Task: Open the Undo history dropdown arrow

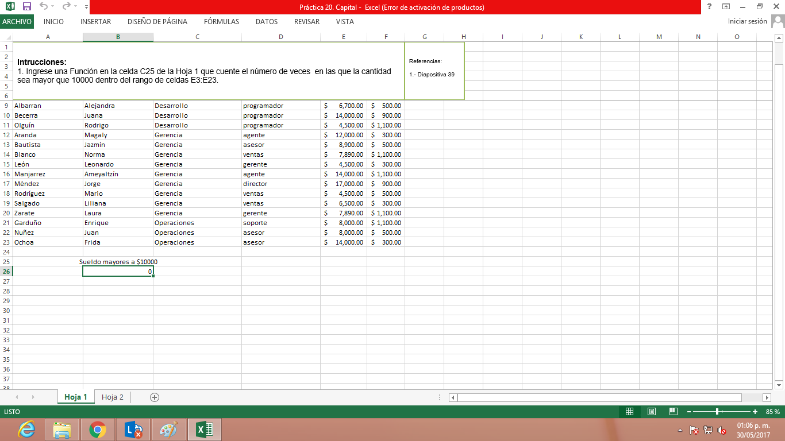Action: (x=53, y=7)
